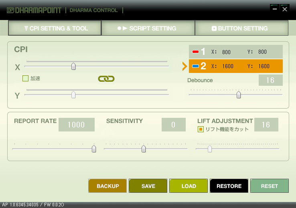Click the Sensitivity value field showing 0
The height and width of the screenshot is (208, 296).
point(174,125)
